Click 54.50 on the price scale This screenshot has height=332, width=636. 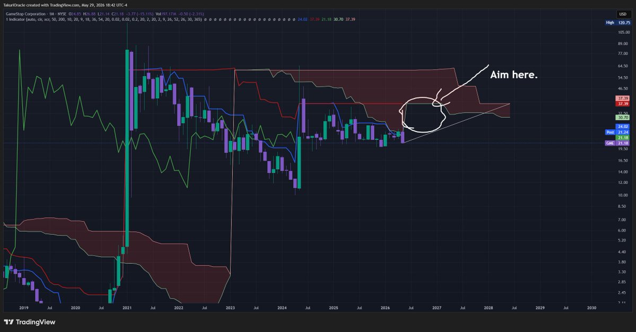(x=623, y=77)
